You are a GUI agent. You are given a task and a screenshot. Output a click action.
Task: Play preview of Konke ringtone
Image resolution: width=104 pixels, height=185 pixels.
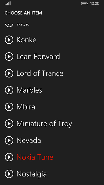pyautogui.click(x=9, y=40)
